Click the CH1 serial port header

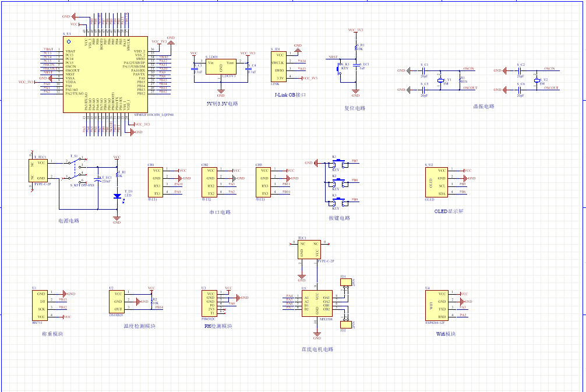pos(156,182)
